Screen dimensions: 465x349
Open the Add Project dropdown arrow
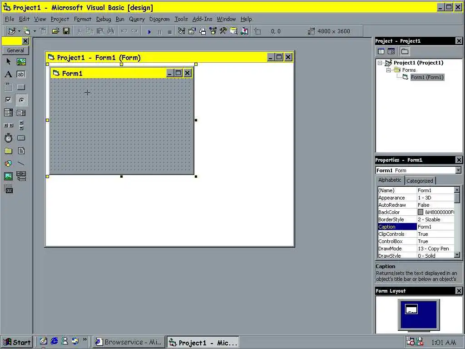pos(19,31)
